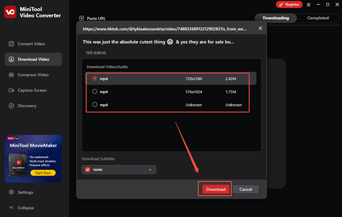
Task: Click the Settings gear icon
Action: click(x=12, y=192)
